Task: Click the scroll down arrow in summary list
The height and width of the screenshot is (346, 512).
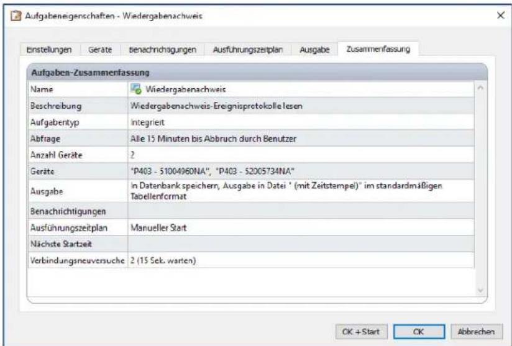Action: coord(480,290)
